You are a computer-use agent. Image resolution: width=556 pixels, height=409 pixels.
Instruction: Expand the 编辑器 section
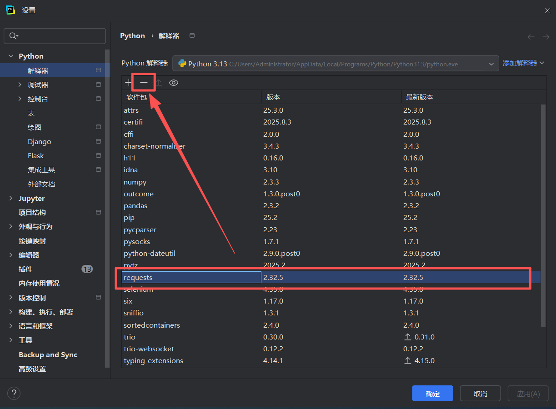click(x=11, y=255)
